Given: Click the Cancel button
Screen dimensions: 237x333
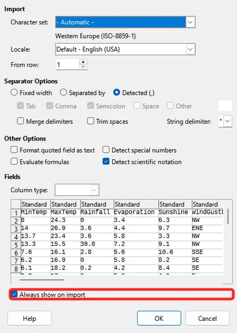Looking at the screenshot, I should click(208, 318).
